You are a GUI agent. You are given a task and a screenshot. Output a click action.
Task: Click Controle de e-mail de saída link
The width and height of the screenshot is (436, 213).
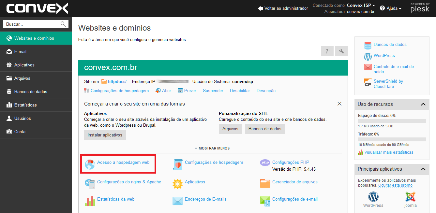pos(394,69)
